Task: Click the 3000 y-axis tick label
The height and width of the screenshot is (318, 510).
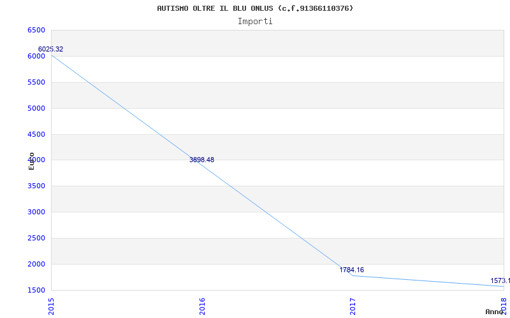Action: (x=36, y=212)
